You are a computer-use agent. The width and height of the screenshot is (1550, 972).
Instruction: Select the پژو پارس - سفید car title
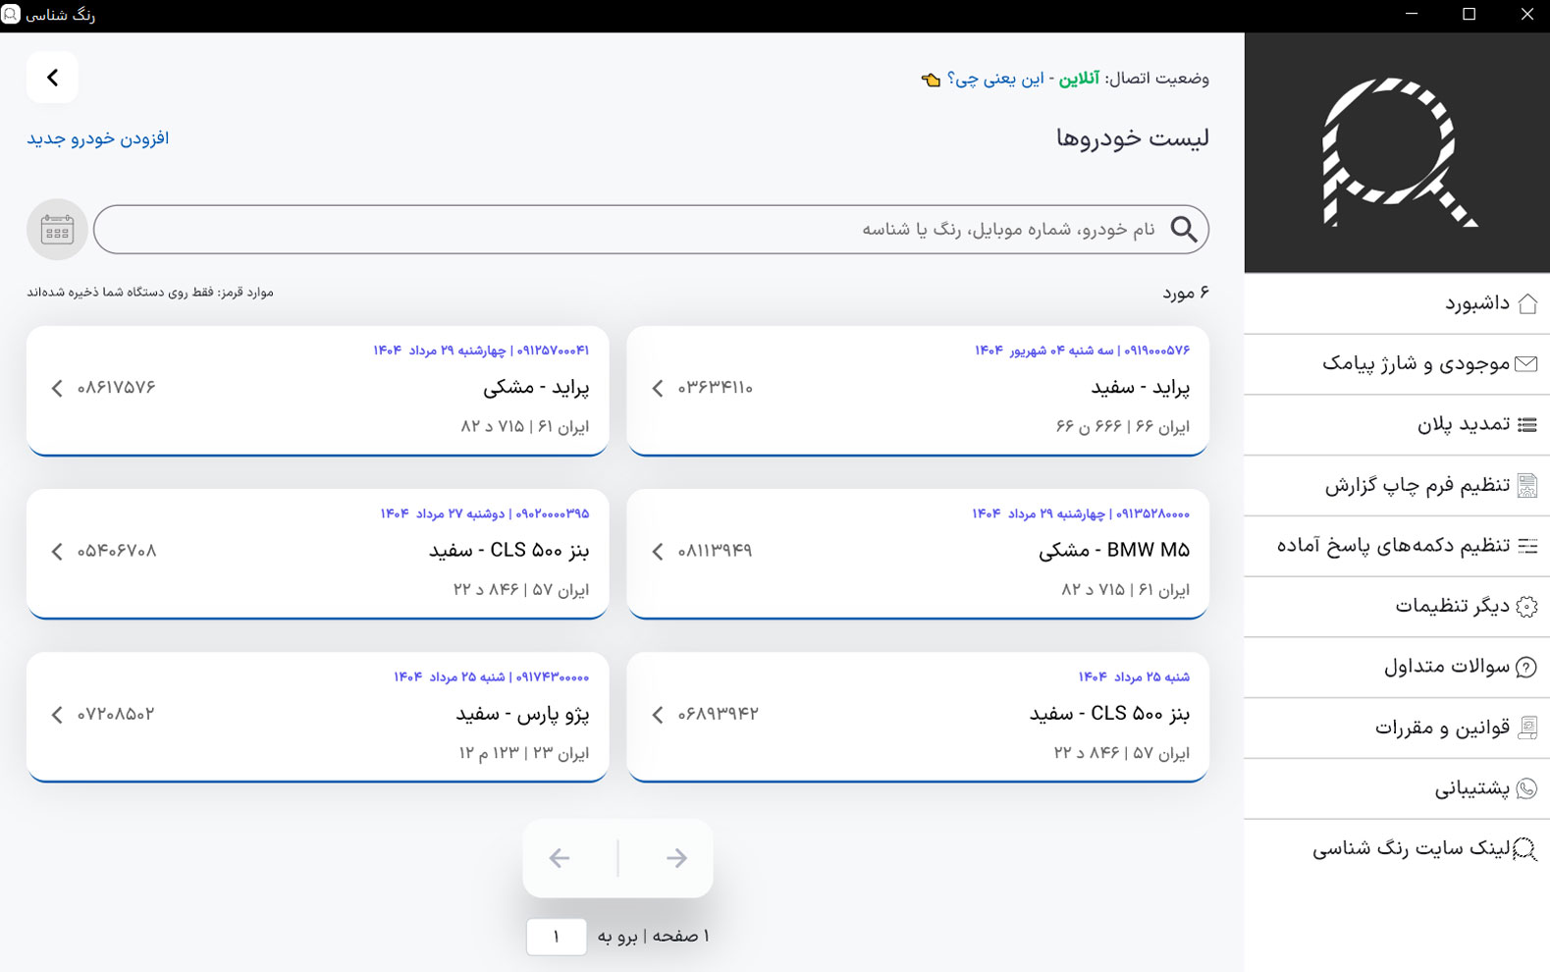tap(522, 714)
